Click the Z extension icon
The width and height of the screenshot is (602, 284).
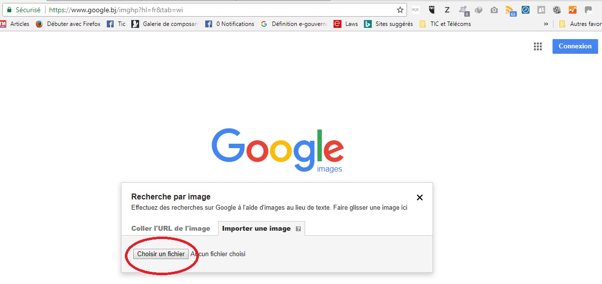(x=447, y=10)
